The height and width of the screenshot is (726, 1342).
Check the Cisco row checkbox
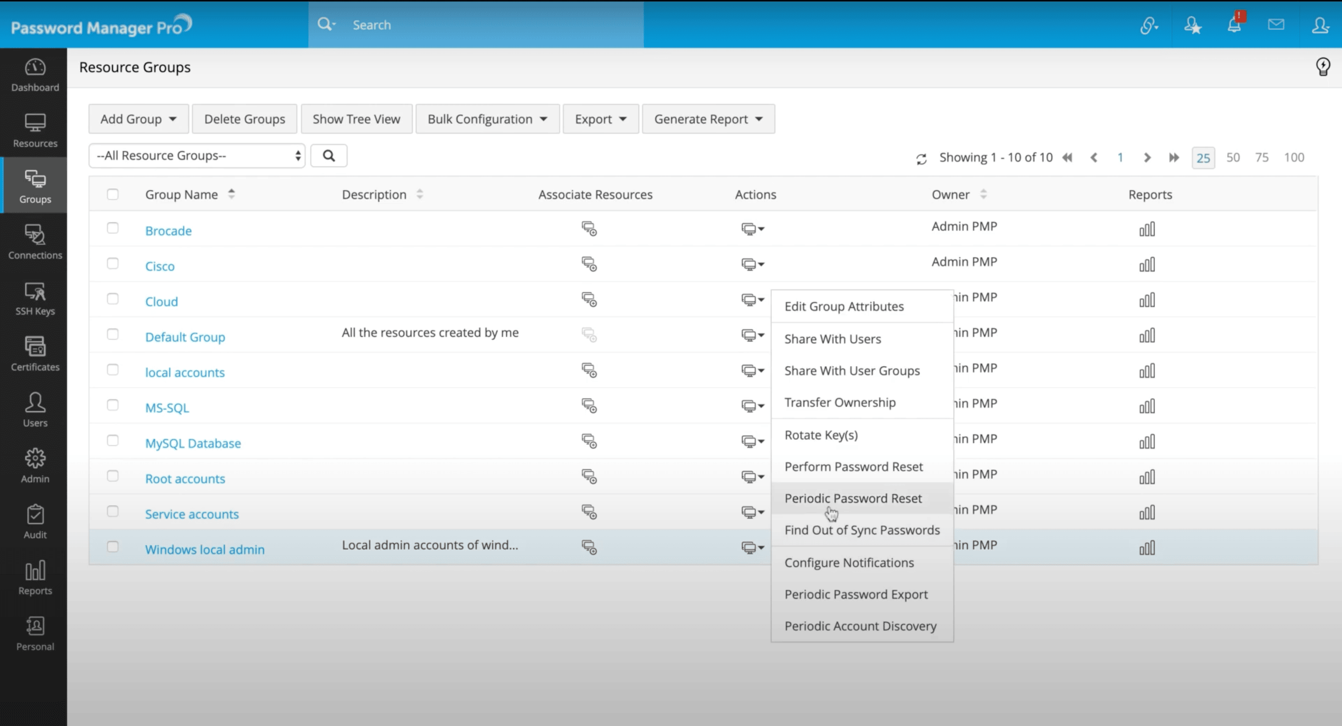(x=112, y=264)
